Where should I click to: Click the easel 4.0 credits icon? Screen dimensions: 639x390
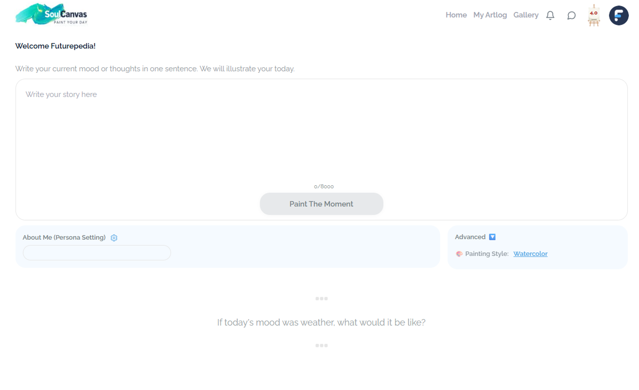[x=593, y=15]
